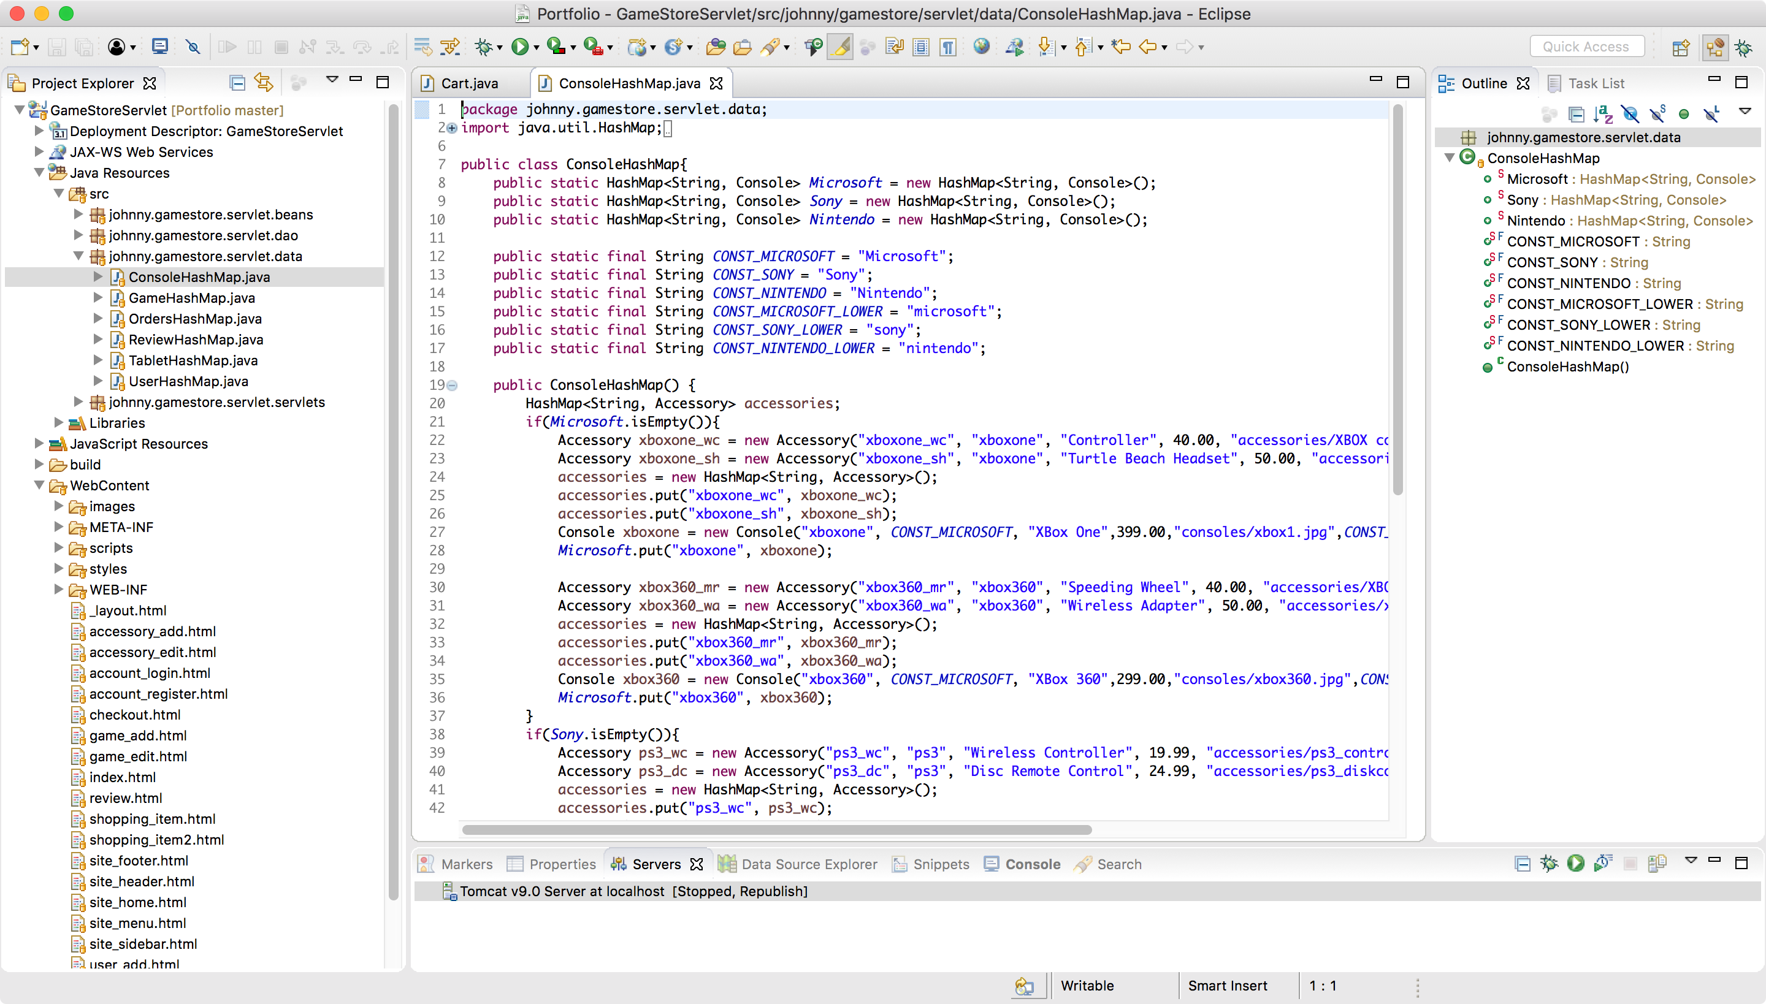Expand the JAX-WS Web Services node
The width and height of the screenshot is (1766, 1004).
pyautogui.click(x=39, y=151)
